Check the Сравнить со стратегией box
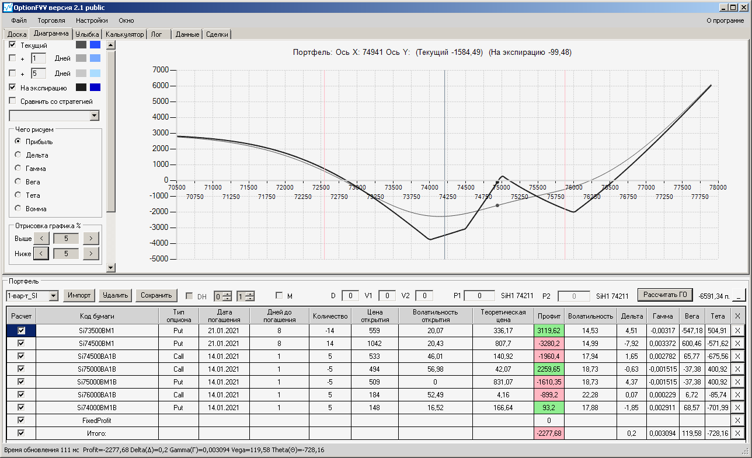 coord(12,101)
